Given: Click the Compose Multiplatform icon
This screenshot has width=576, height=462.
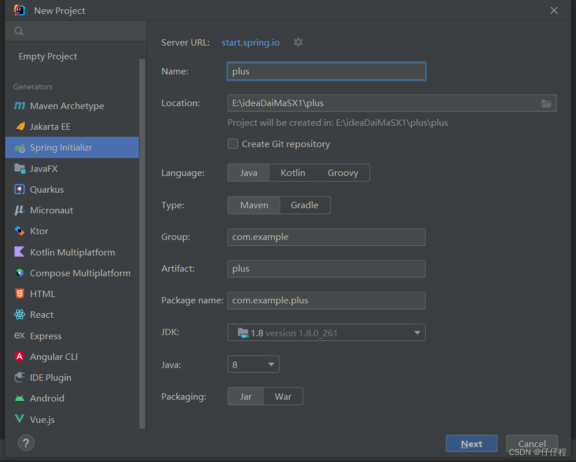Looking at the screenshot, I should point(20,273).
